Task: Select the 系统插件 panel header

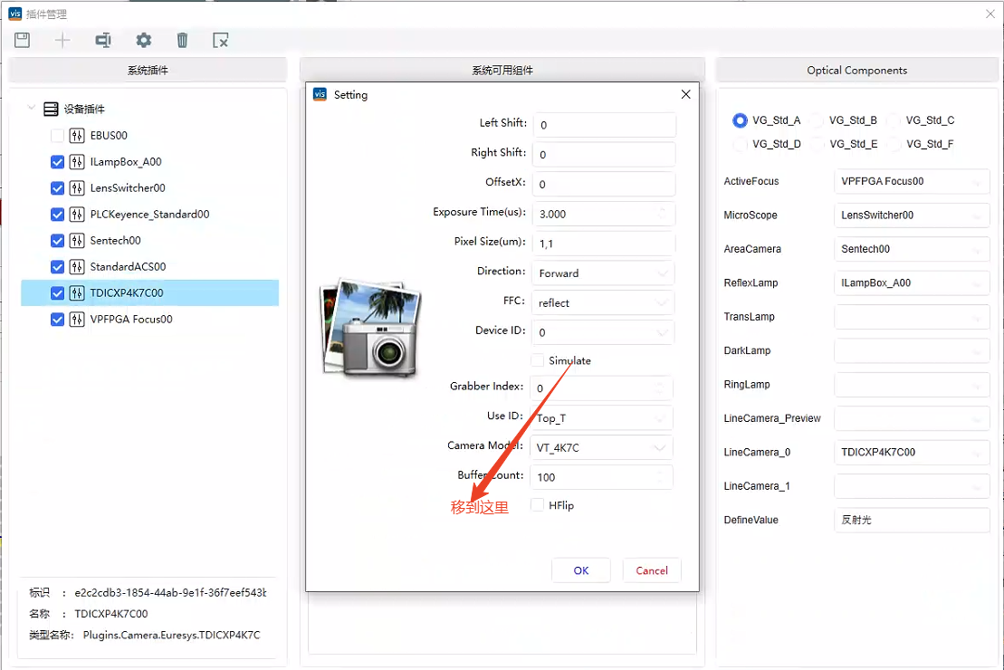Action: [x=148, y=71]
